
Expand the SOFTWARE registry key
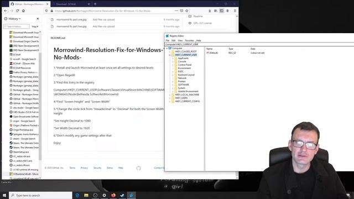click(x=173, y=85)
